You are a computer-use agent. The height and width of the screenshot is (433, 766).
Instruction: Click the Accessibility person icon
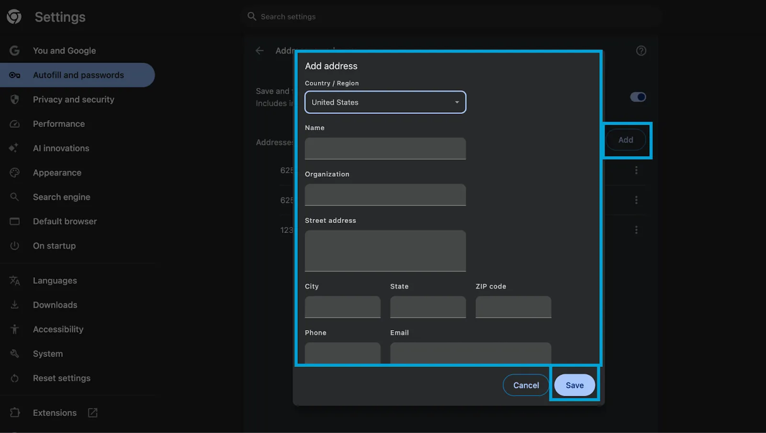click(x=15, y=329)
